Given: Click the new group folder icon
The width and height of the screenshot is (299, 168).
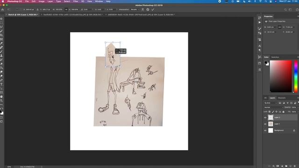Looking at the screenshot, I should pos(286,166).
